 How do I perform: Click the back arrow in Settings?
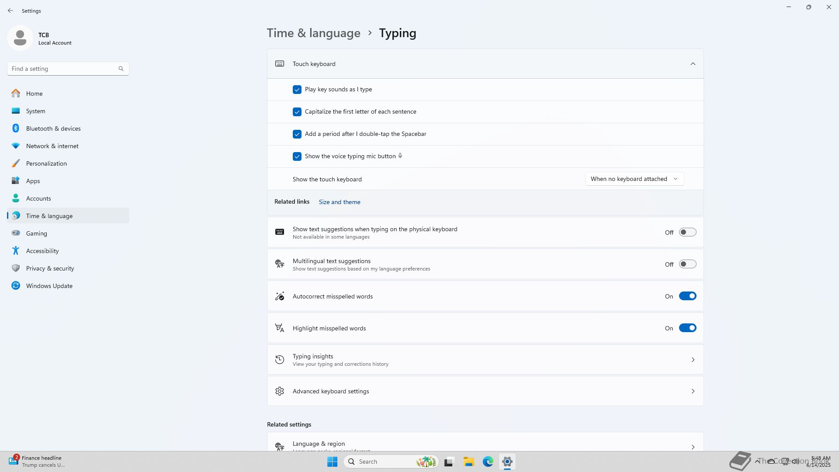point(10,10)
